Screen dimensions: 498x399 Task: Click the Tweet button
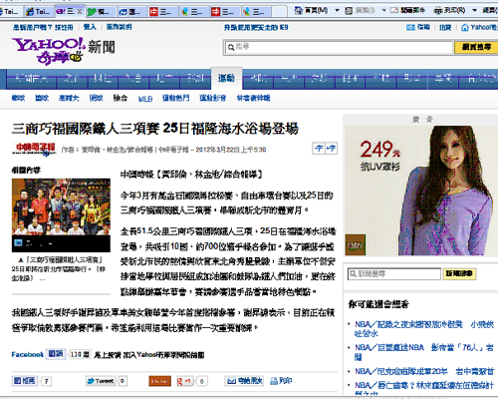coord(101,381)
